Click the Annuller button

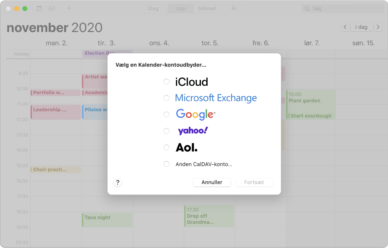click(x=212, y=182)
